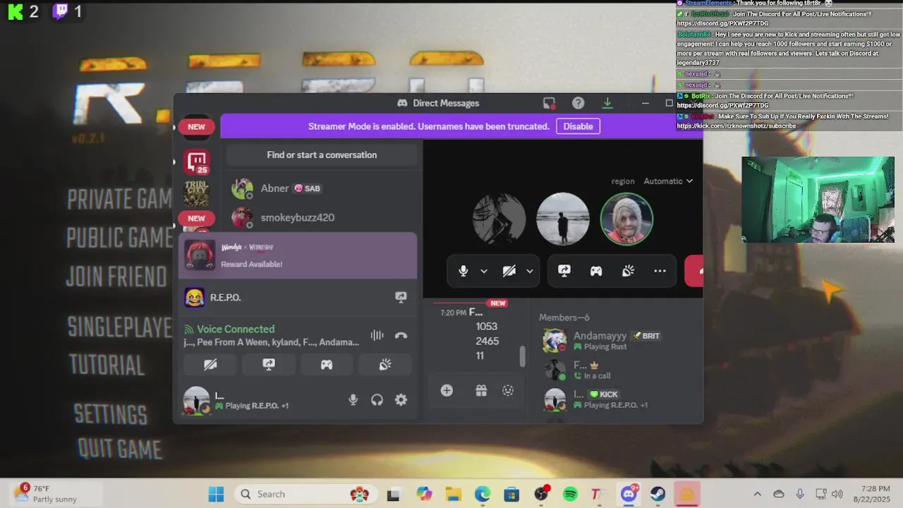The width and height of the screenshot is (903, 508).
Task: Open SETTINGS in R.E.P.O. menu
Action: coord(111,414)
